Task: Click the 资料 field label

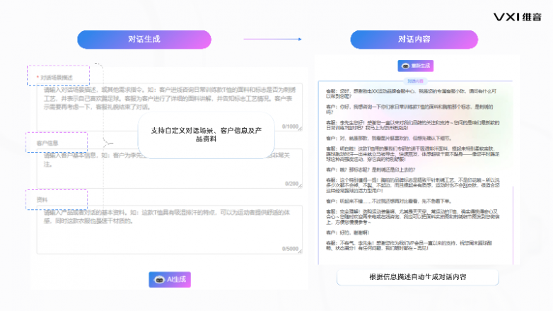Action: point(42,200)
